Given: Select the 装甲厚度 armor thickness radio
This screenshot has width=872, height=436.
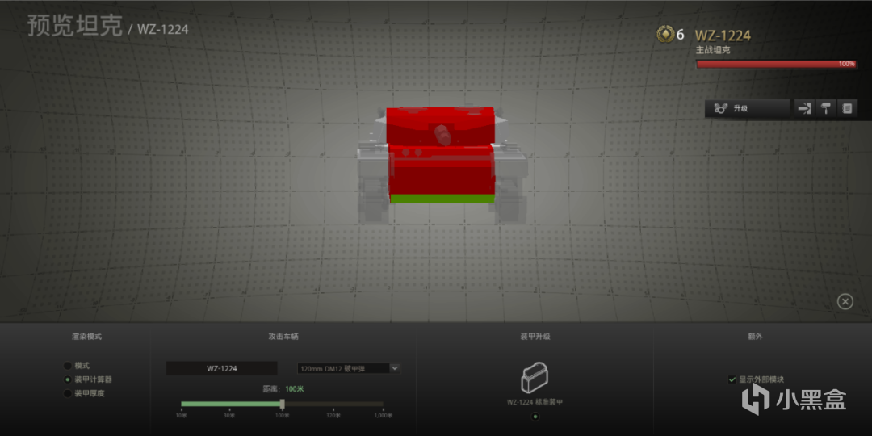Looking at the screenshot, I should (68, 394).
